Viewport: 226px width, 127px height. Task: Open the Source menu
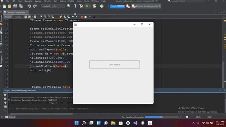click(x=38, y=1)
